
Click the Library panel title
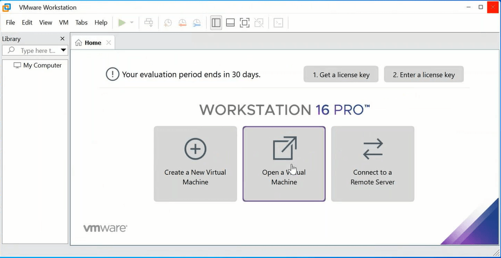point(11,39)
